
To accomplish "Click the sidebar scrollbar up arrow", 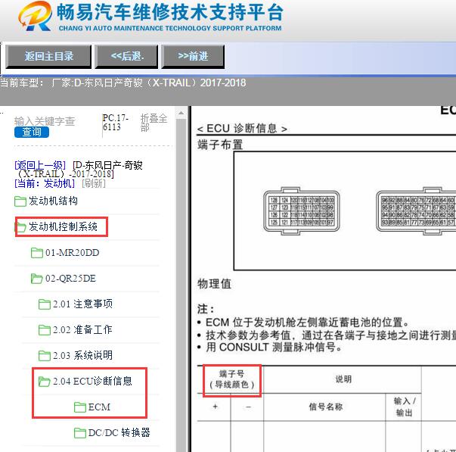I will coord(181,113).
